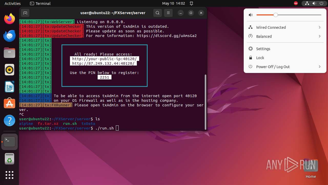Image resolution: width=328 pixels, height=185 pixels.
Task: Open the discord.gg/uAmsGa2 link
Action: 167,36
